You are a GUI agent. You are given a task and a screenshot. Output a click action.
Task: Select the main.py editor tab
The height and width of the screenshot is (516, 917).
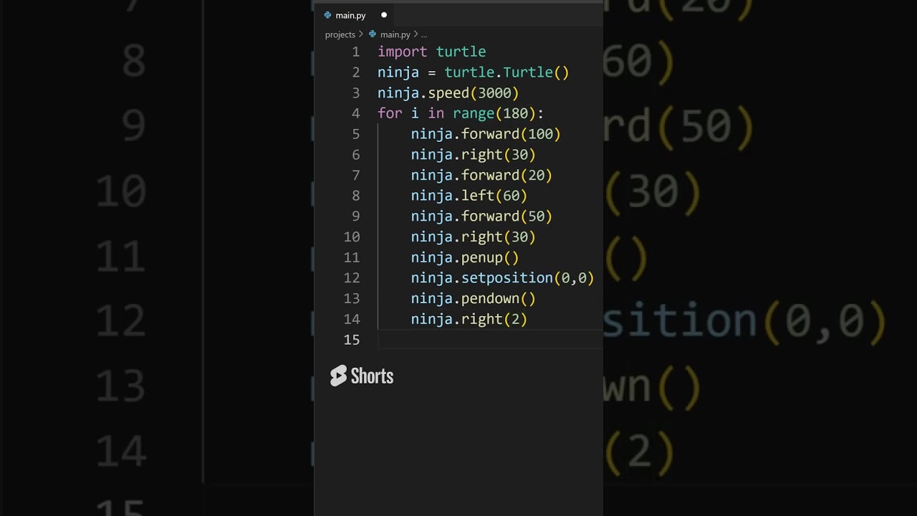pos(355,15)
